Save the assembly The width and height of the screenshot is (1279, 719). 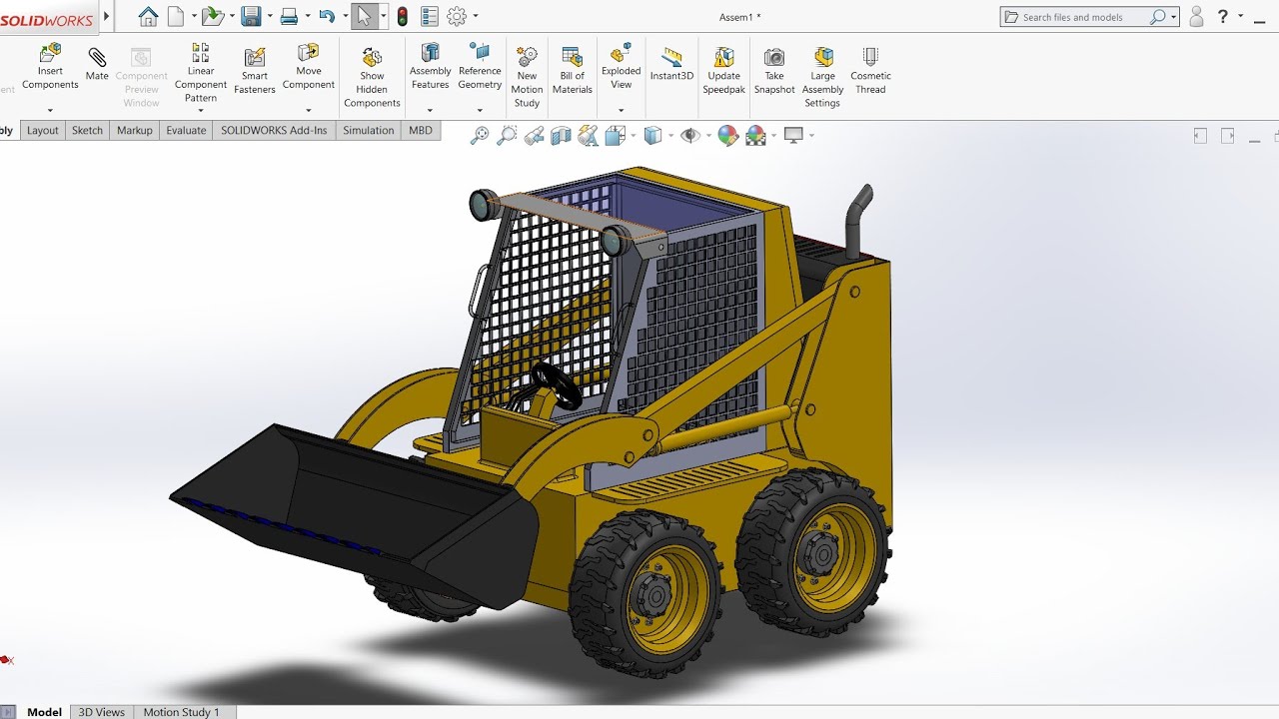251,16
